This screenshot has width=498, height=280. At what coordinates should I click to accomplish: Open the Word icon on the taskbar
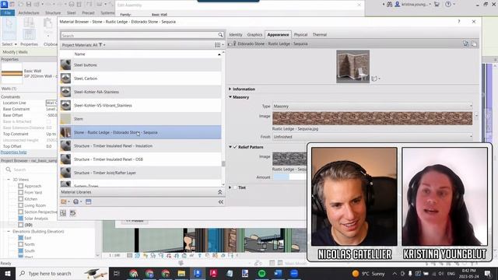point(278,273)
